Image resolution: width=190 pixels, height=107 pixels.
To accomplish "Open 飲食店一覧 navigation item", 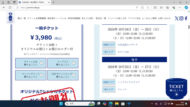I will [101, 18].
